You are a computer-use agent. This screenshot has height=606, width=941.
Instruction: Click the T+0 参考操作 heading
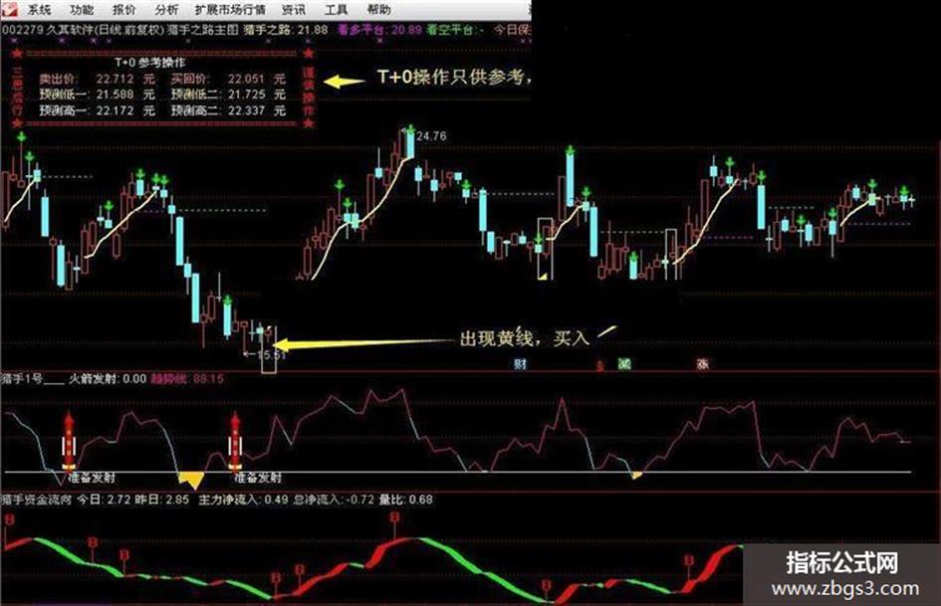[x=150, y=63]
